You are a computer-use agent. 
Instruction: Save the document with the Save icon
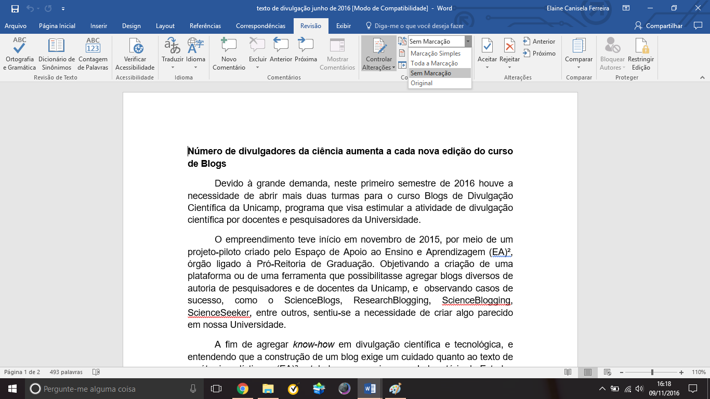[15, 8]
